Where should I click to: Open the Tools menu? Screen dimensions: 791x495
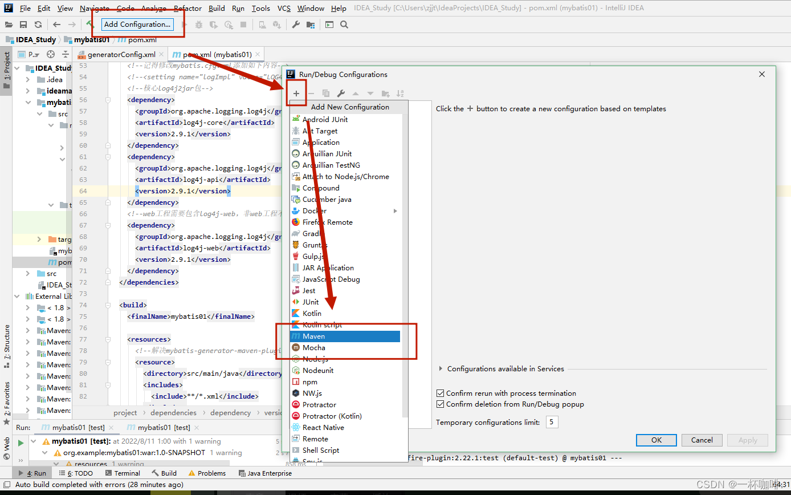[x=260, y=9]
